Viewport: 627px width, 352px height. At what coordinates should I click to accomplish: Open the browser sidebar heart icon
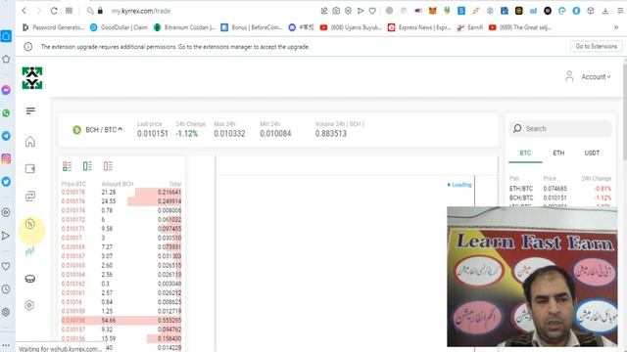[x=6, y=266]
